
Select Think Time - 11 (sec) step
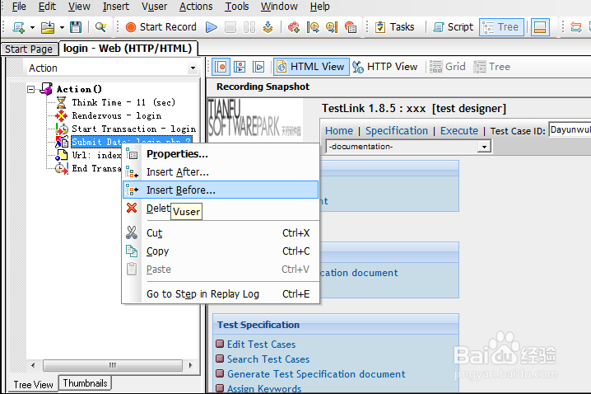[x=123, y=102]
